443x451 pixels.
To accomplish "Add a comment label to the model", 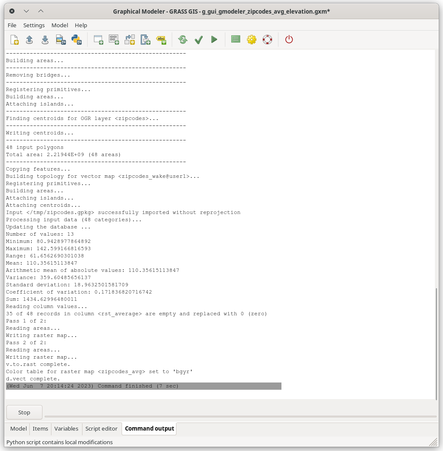I will coord(161,40).
